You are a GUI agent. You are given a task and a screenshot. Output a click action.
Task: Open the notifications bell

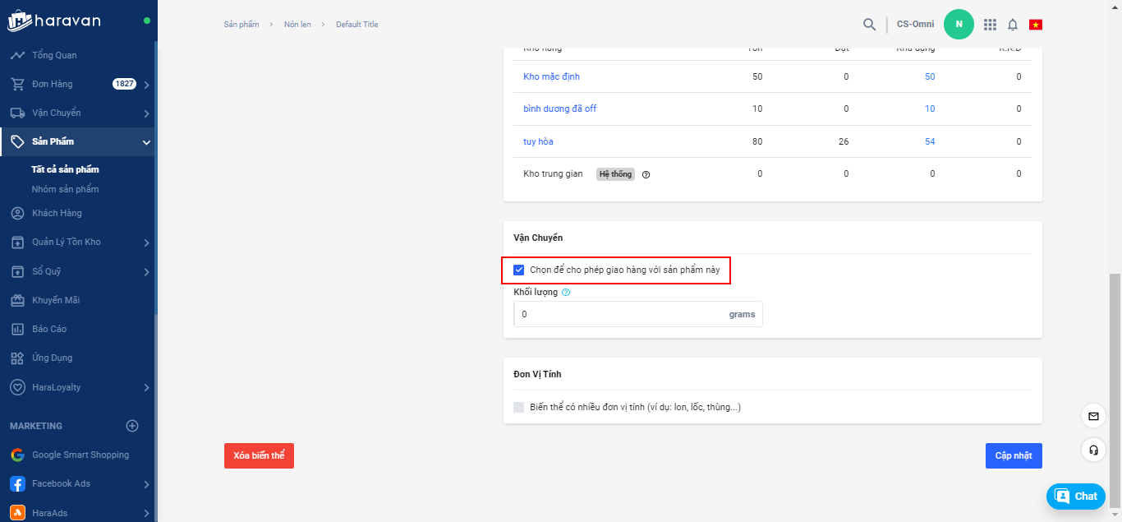[x=1013, y=25]
